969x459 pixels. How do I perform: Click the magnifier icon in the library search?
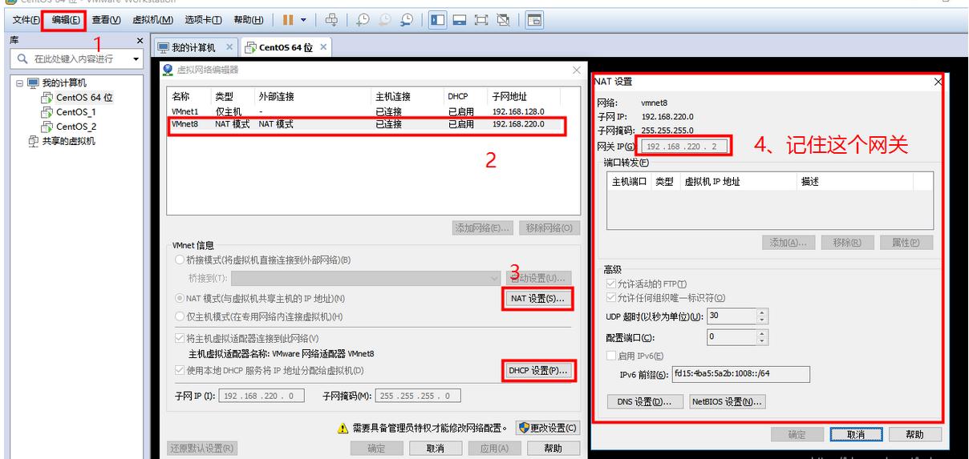pyautogui.click(x=22, y=58)
